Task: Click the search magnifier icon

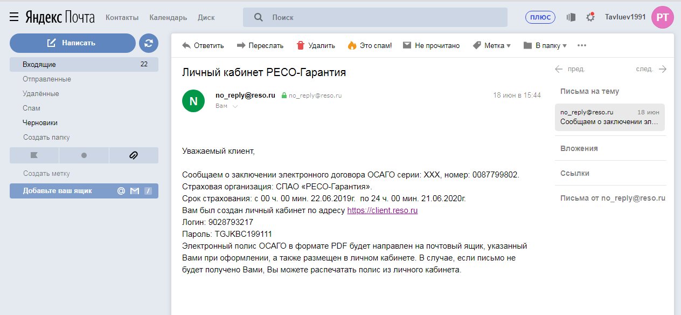Action: pyautogui.click(x=259, y=17)
